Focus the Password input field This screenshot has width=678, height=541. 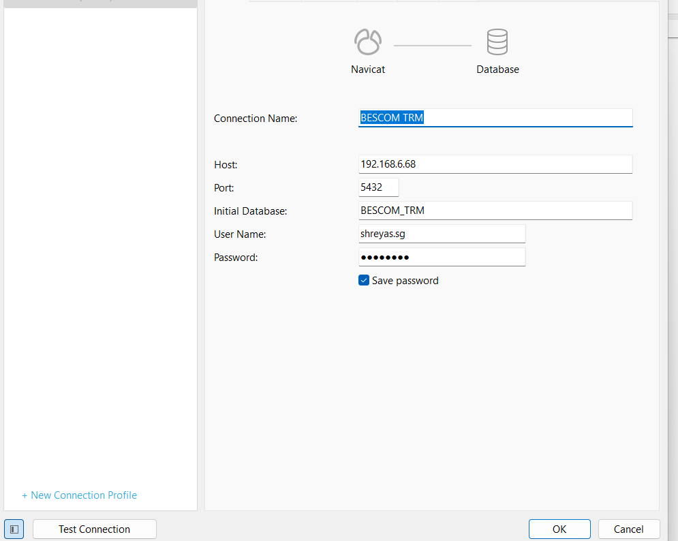[442, 257]
